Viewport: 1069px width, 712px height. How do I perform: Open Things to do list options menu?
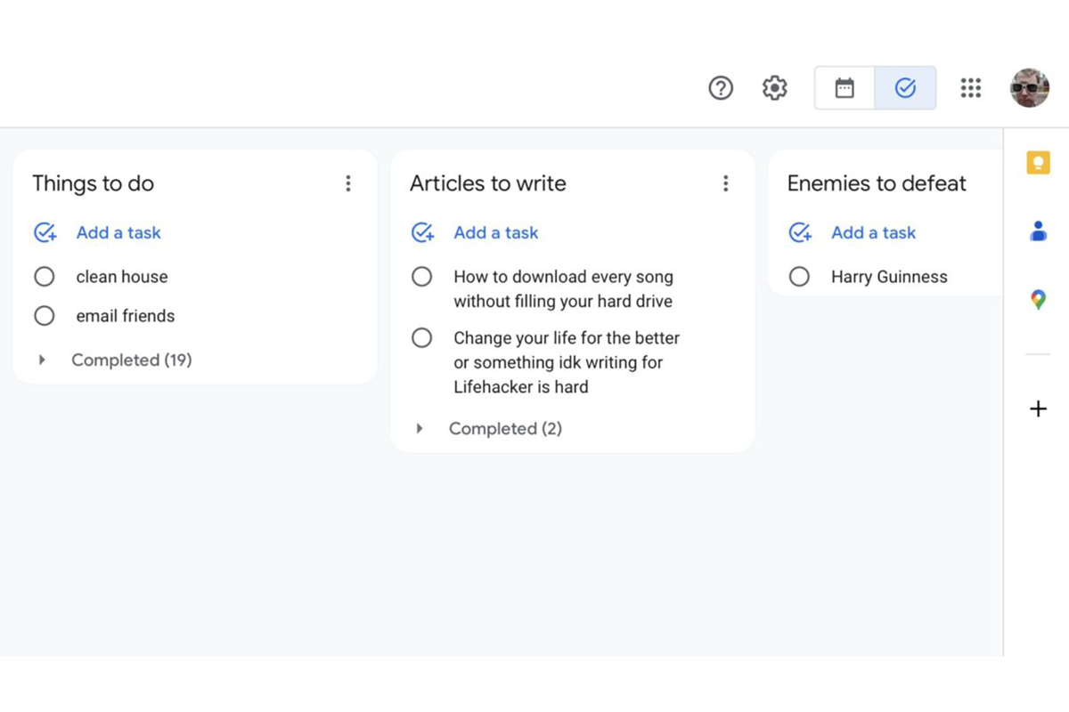[348, 183]
